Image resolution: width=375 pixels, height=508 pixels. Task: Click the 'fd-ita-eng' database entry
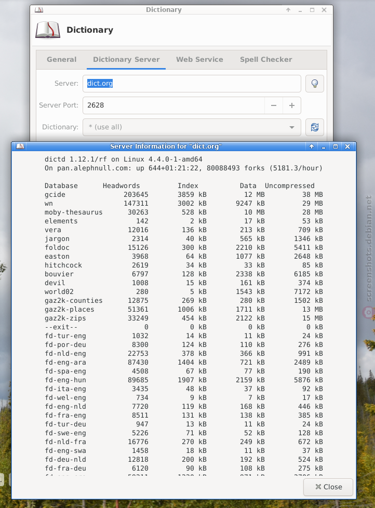point(65,389)
